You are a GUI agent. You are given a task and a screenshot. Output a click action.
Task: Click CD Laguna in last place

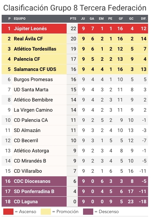pos(26,202)
